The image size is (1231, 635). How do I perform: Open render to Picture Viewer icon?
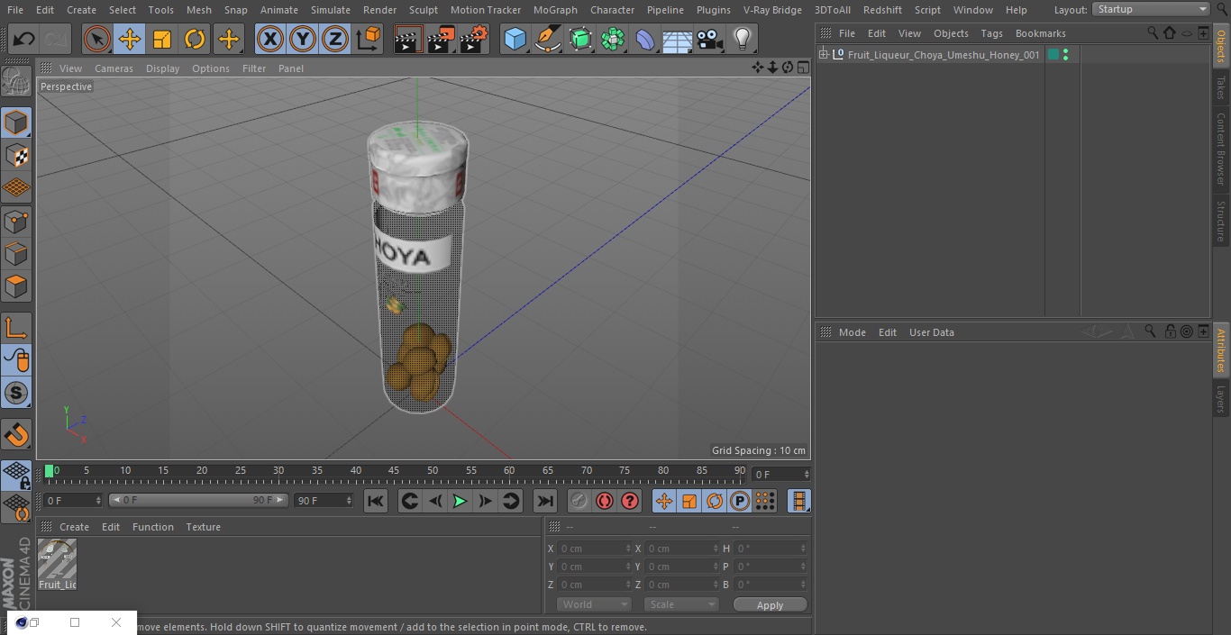point(441,39)
